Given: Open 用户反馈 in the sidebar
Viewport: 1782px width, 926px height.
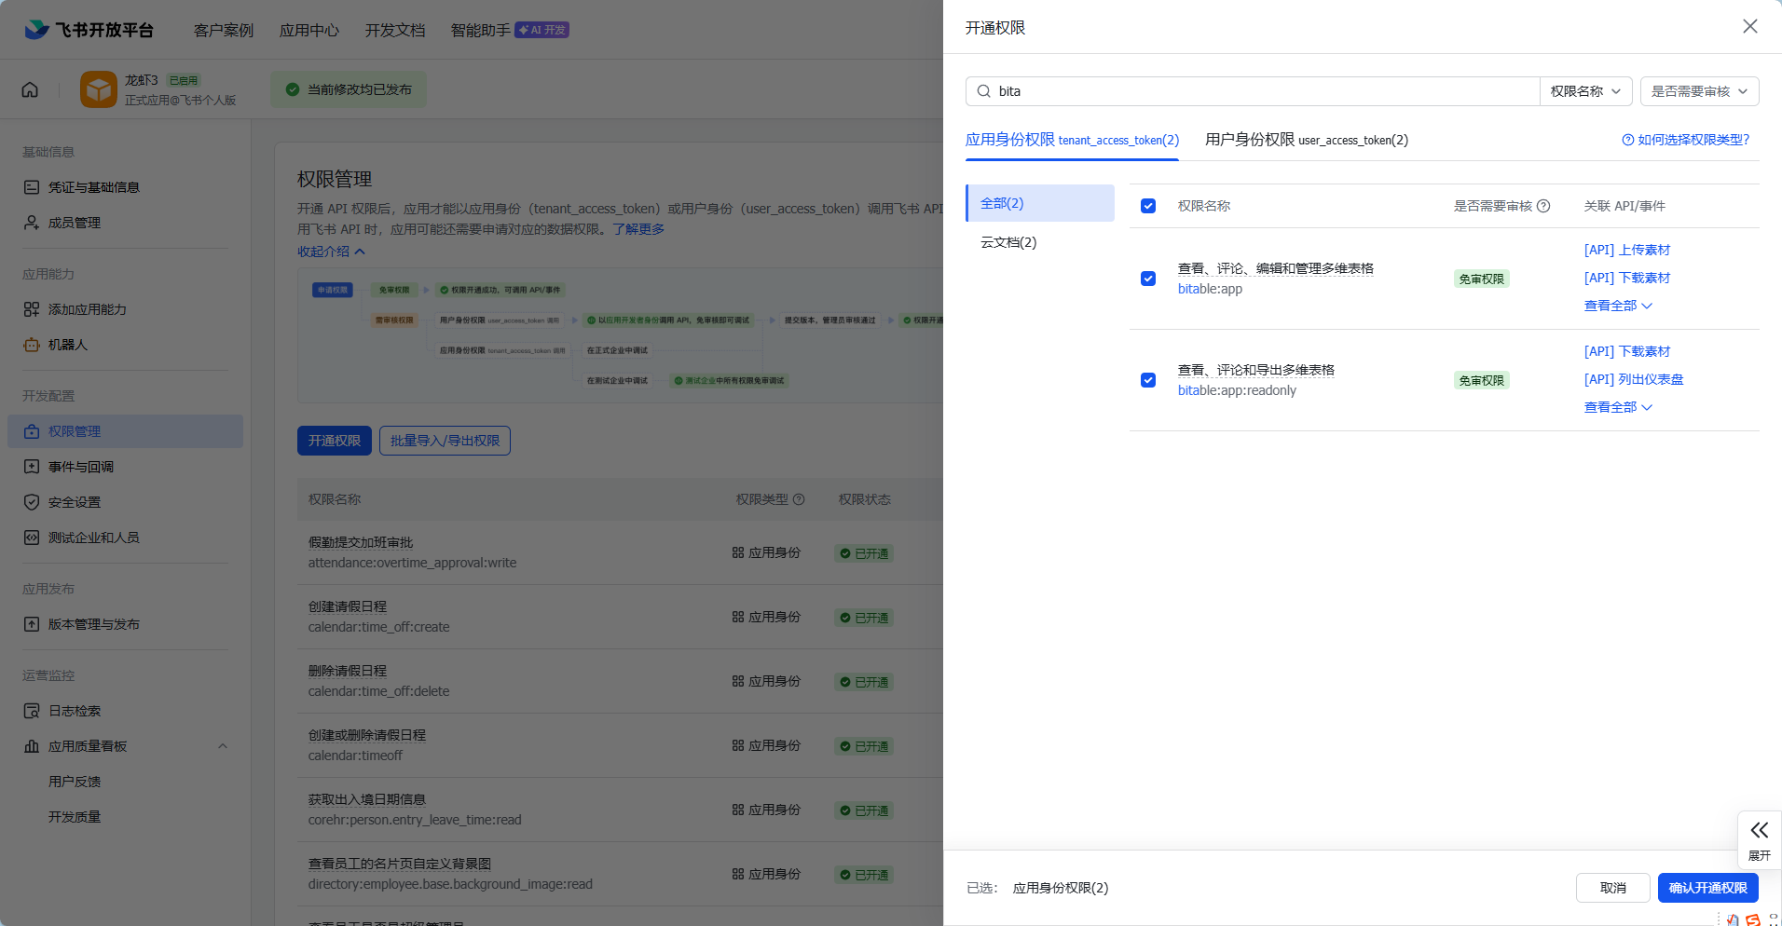Looking at the screenshot, I should pos(75,782).
